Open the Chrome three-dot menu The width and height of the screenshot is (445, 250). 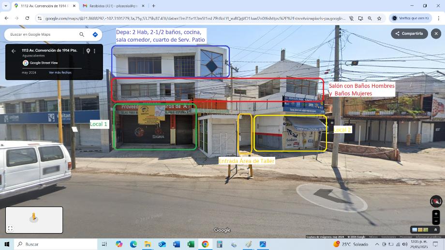coord(439,18)
